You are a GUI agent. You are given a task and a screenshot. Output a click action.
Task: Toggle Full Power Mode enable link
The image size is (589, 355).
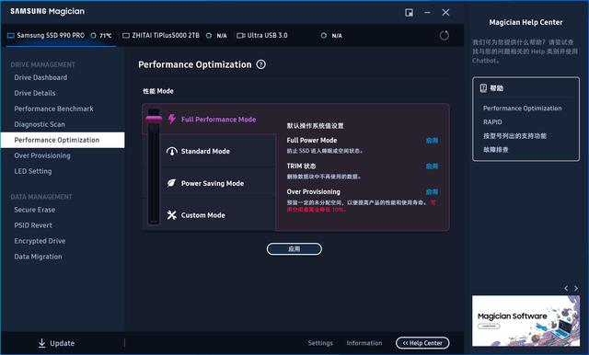(432, 141)
